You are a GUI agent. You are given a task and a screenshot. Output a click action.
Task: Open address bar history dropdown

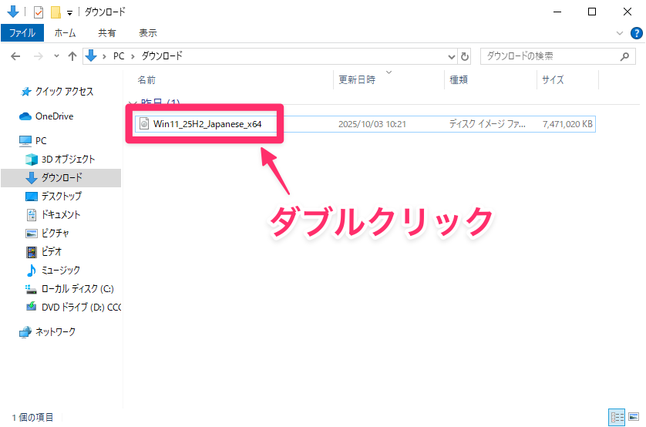pyautogui.click(x=452, y=56)
